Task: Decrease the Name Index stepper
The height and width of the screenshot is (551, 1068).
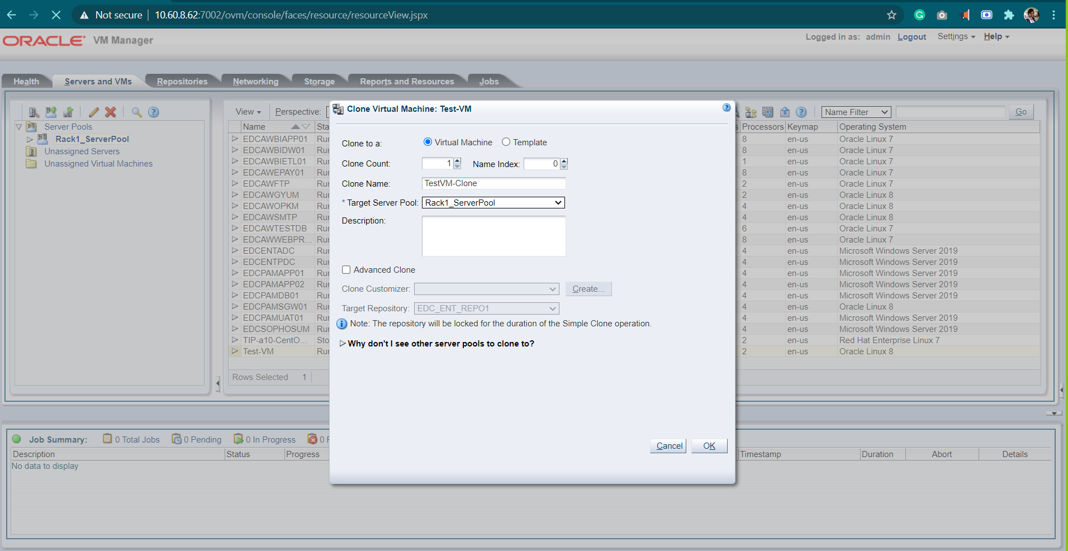Action: pos(564,167)
